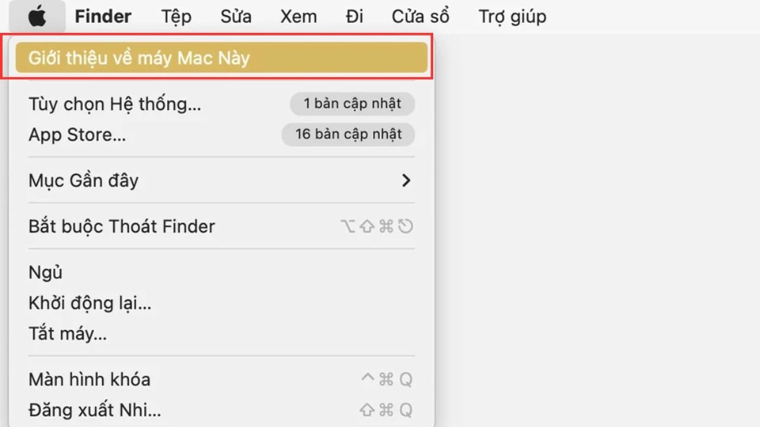Open the Sửa menu
Image resolution: width=760 pixels, height=427 pixels.
236,16
